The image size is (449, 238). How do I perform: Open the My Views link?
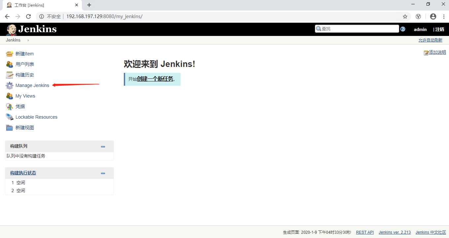[x=25, y=96]
